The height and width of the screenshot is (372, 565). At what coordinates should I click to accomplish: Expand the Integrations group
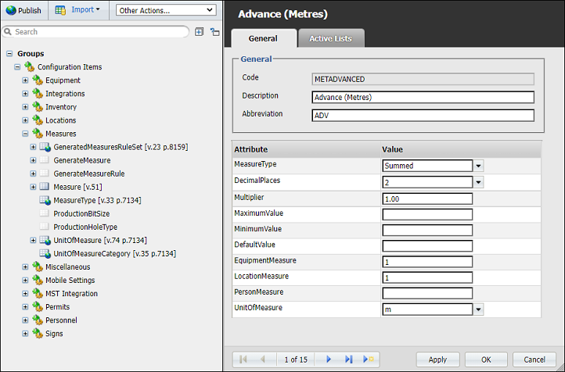(25, 94)
